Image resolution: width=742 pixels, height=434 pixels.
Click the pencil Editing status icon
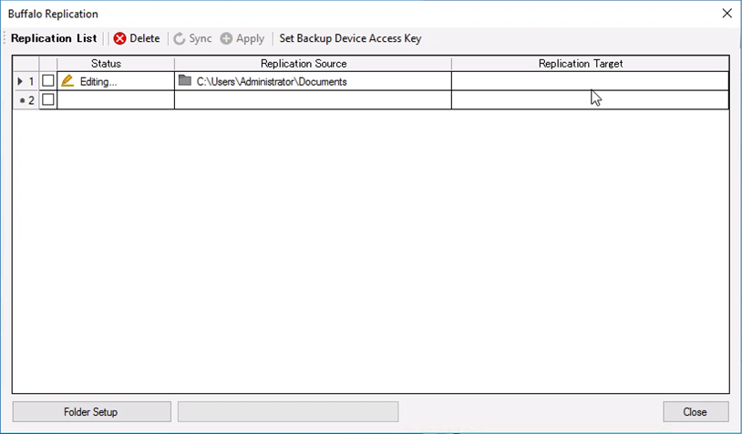67,81
